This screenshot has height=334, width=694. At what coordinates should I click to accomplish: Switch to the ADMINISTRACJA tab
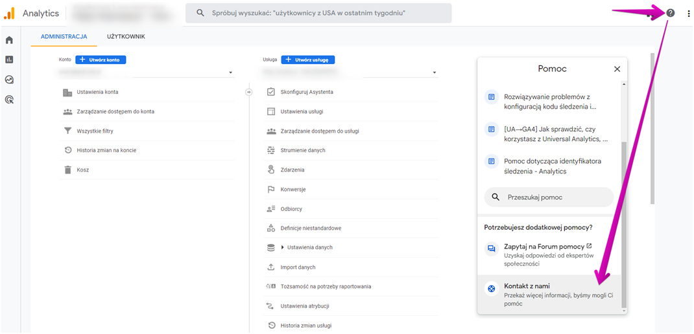(64, 37)
